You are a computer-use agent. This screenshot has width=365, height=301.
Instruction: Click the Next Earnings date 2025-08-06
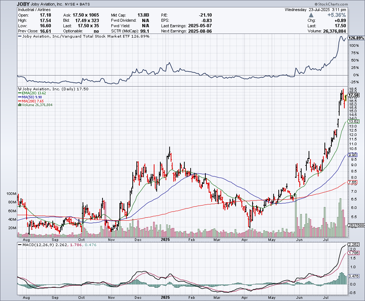click(200, 31)
